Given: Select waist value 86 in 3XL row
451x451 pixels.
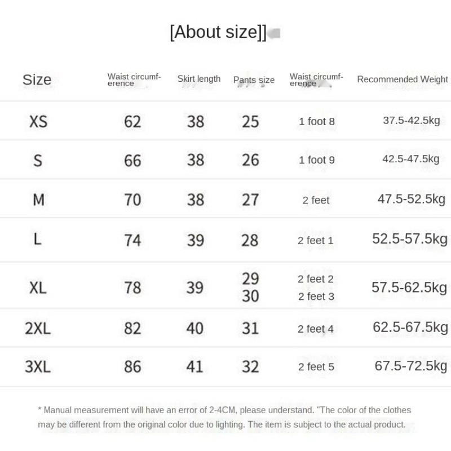Looking at the screenshot, I should click(x=132, y=367).
